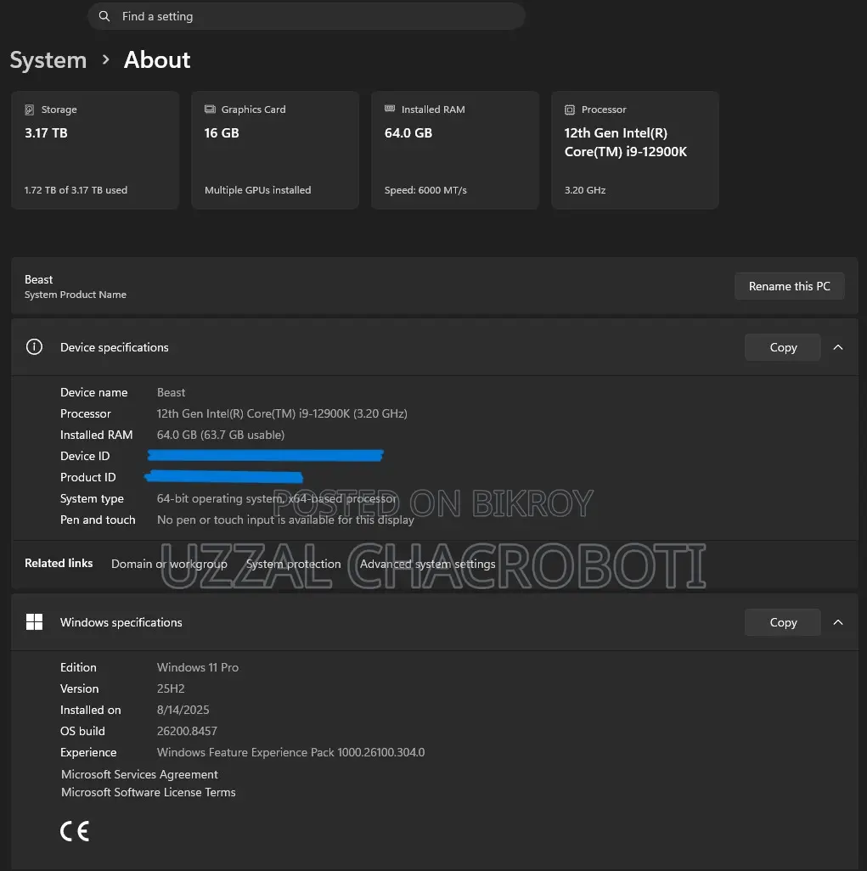Image resolution: width=867 pixels, height=871 pixels.
Task: Click Edition value 'Windows 11 Pro'
Action: click(x=198, y=667)
